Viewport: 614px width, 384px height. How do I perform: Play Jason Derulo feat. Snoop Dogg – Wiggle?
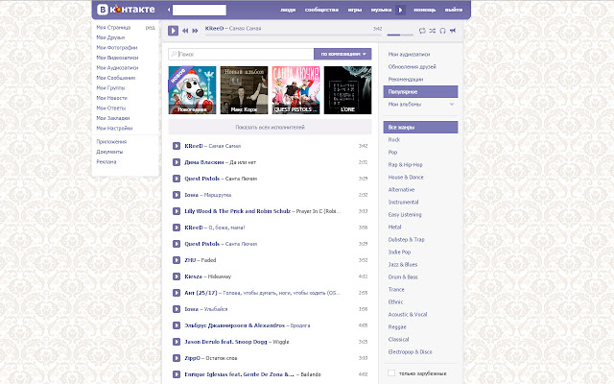point(177,342)
